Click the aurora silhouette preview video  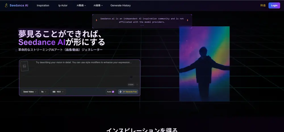click(x=204, y=64)
